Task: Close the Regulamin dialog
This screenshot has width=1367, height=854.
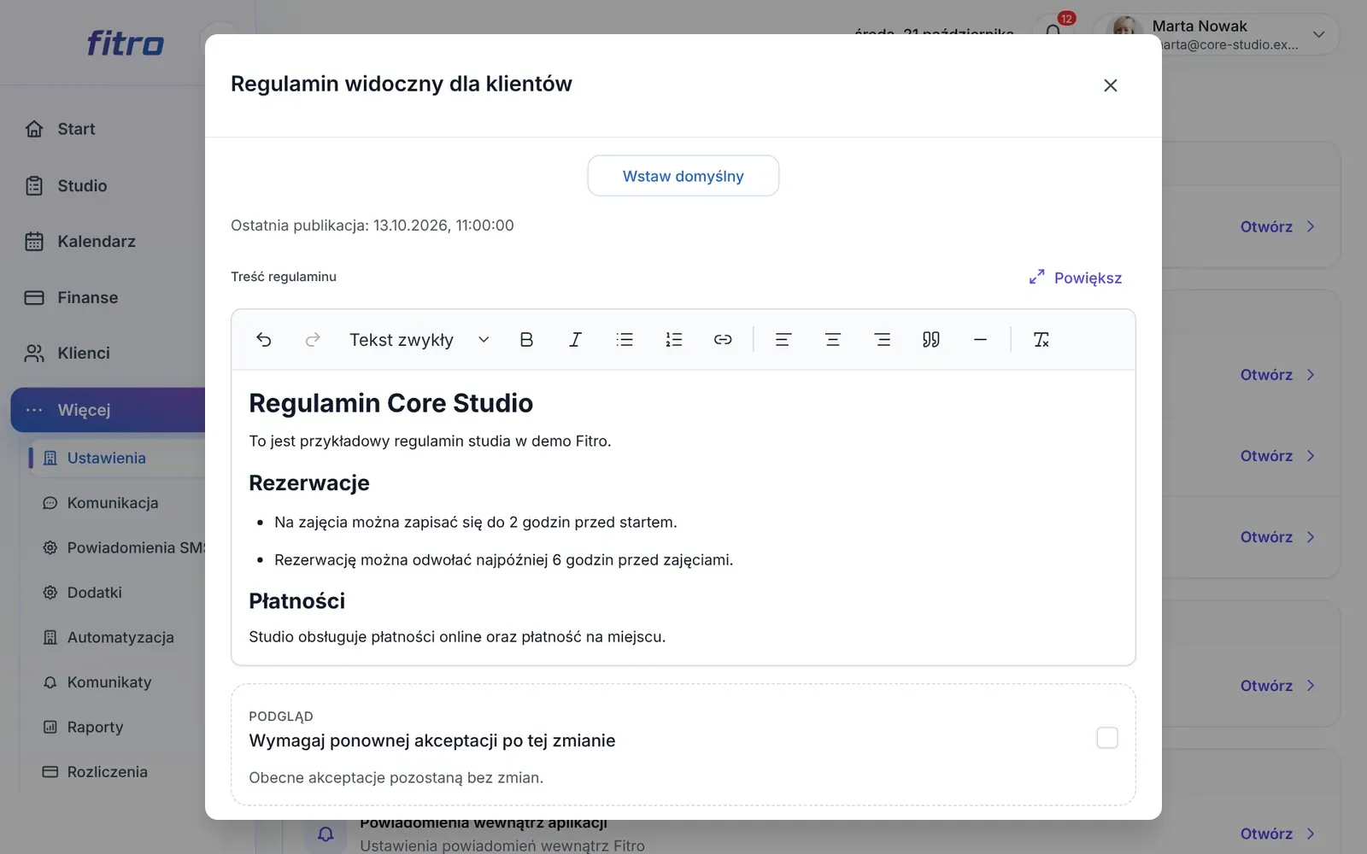Action: click(x=1111, y=85)
